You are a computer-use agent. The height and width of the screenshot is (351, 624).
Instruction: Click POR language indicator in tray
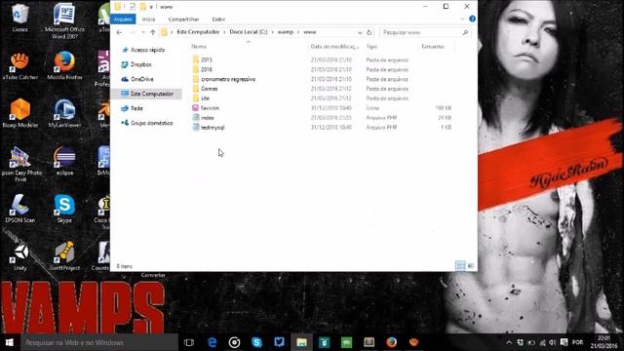(577, 342)
